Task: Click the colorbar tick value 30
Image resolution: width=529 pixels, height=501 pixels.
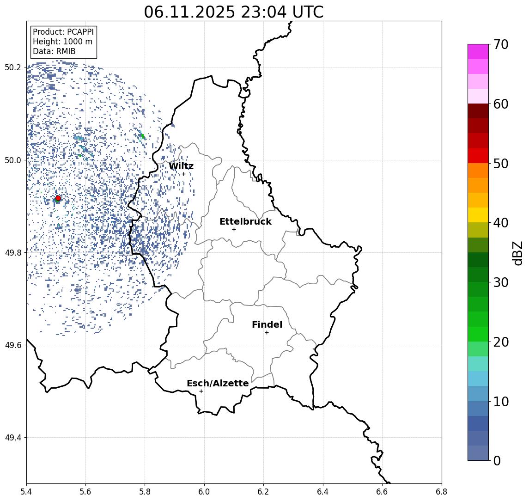Action: [x=501, y=282]
